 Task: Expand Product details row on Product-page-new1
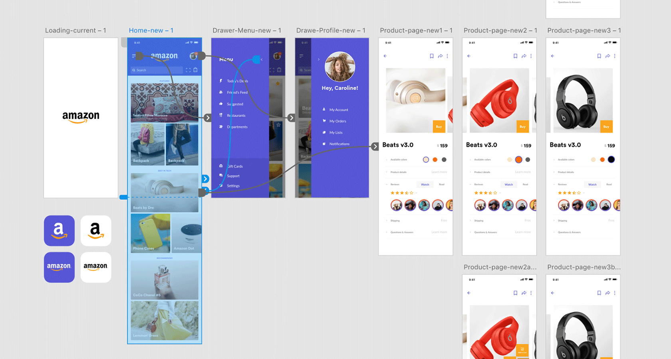(398, 172)
